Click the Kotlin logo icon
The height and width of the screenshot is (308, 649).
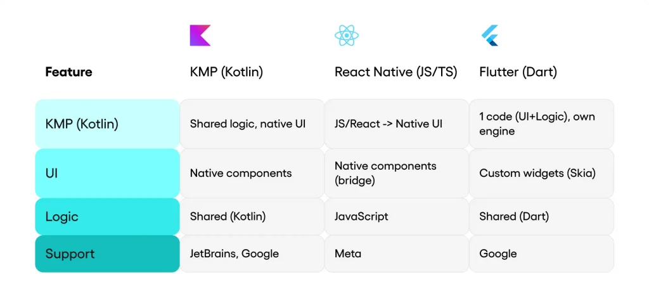(200, 35)
